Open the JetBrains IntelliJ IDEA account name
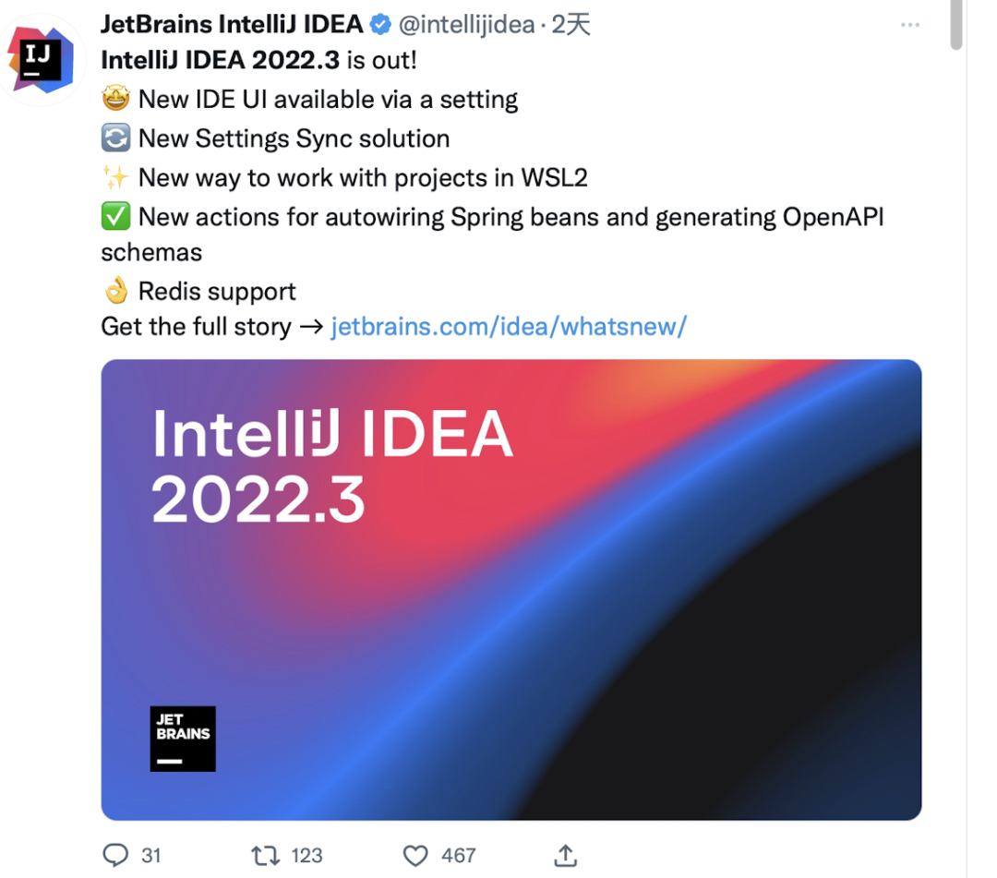This screenshot has height=878, width=997. tap(232, 24)
